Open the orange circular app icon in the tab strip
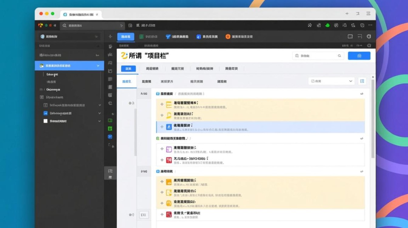408x228 pixels. [228, 36]
